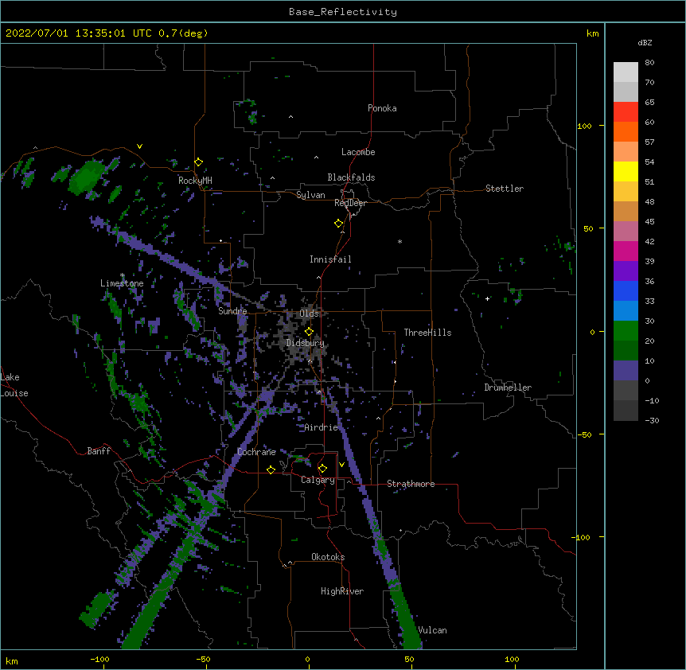Click the Drumheller city label
The width and height of the screenshot is (686, 670).
point(508,388)
